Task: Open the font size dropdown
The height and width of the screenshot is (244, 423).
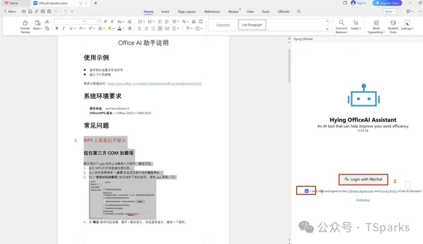Action: (x=98, y=22)
